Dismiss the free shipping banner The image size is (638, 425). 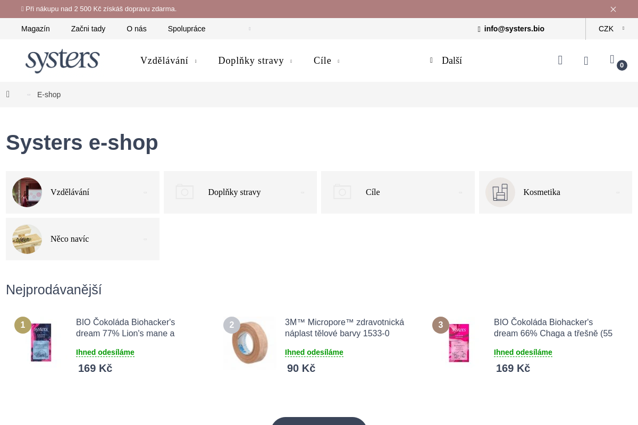pos(613,9)
